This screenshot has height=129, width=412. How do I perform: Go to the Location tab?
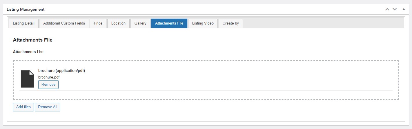[x=118, y=23]
